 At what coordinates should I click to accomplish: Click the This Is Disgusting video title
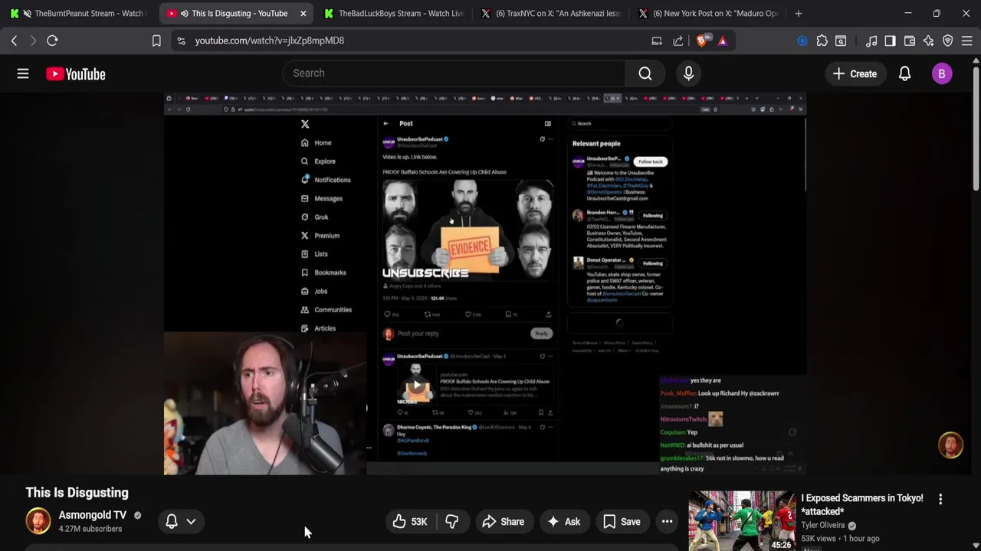point(77,493)
